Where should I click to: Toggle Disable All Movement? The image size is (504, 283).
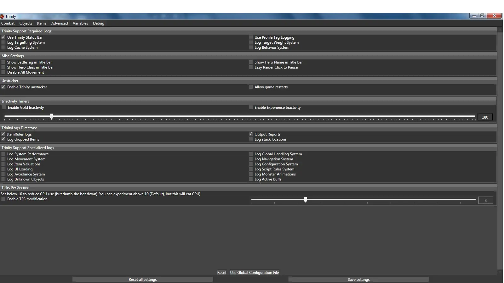pyautogui.click(x=3, y=72)
